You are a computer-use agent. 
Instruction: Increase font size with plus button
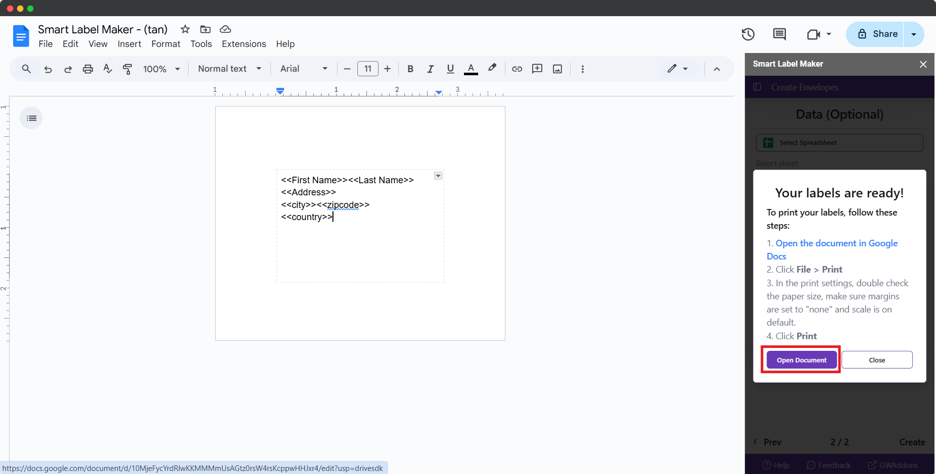388,69
